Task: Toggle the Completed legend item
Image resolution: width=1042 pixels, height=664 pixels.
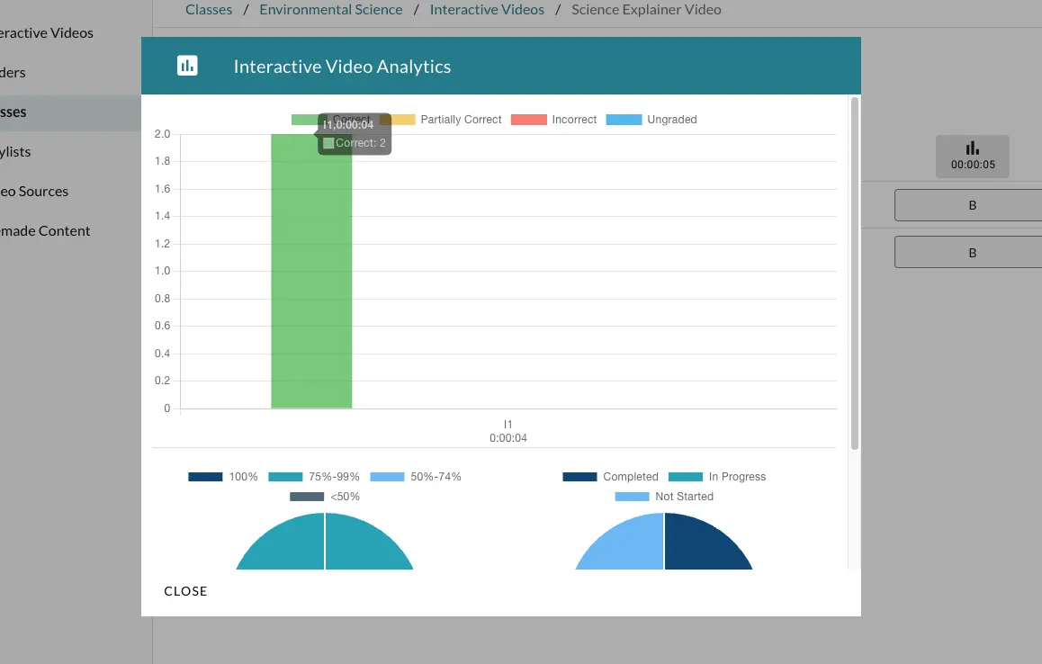Action: coord(610,477)
